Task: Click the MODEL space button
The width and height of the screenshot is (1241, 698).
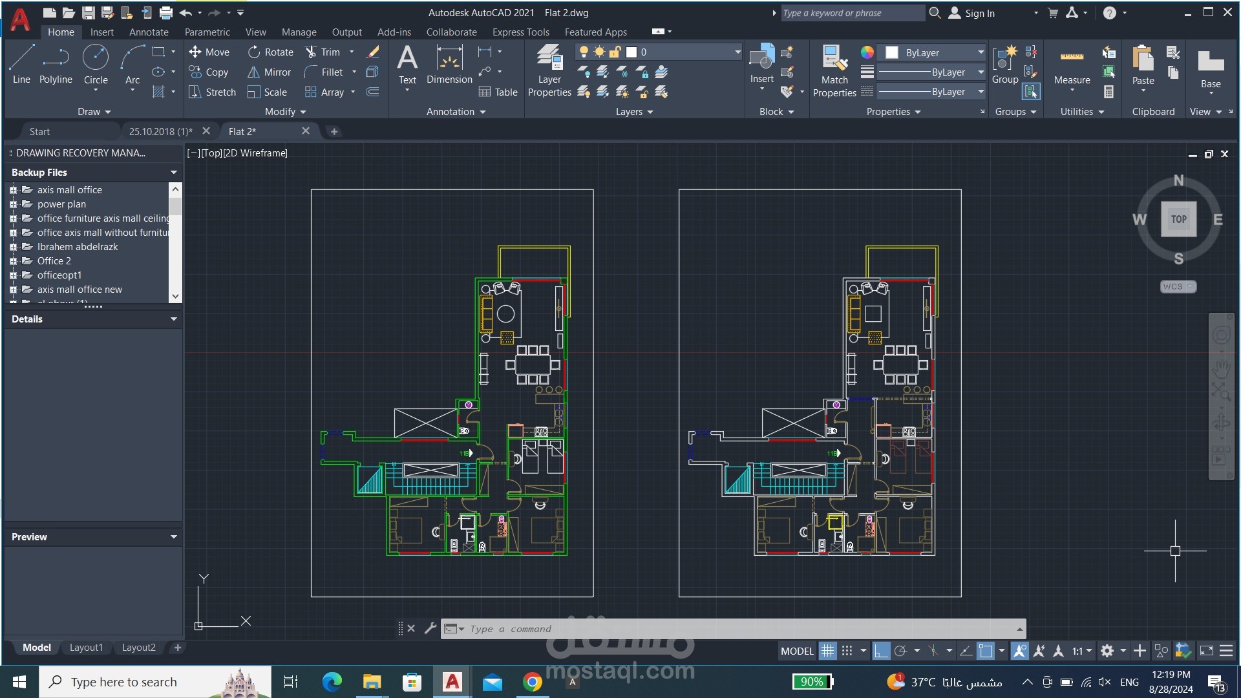Action: click(797, 651)
